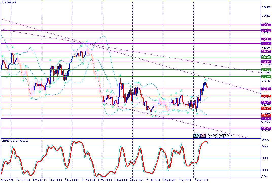Click the 13 Mar 16:00 date label
The height and width of the screenshot is (183, 274).
88,180
